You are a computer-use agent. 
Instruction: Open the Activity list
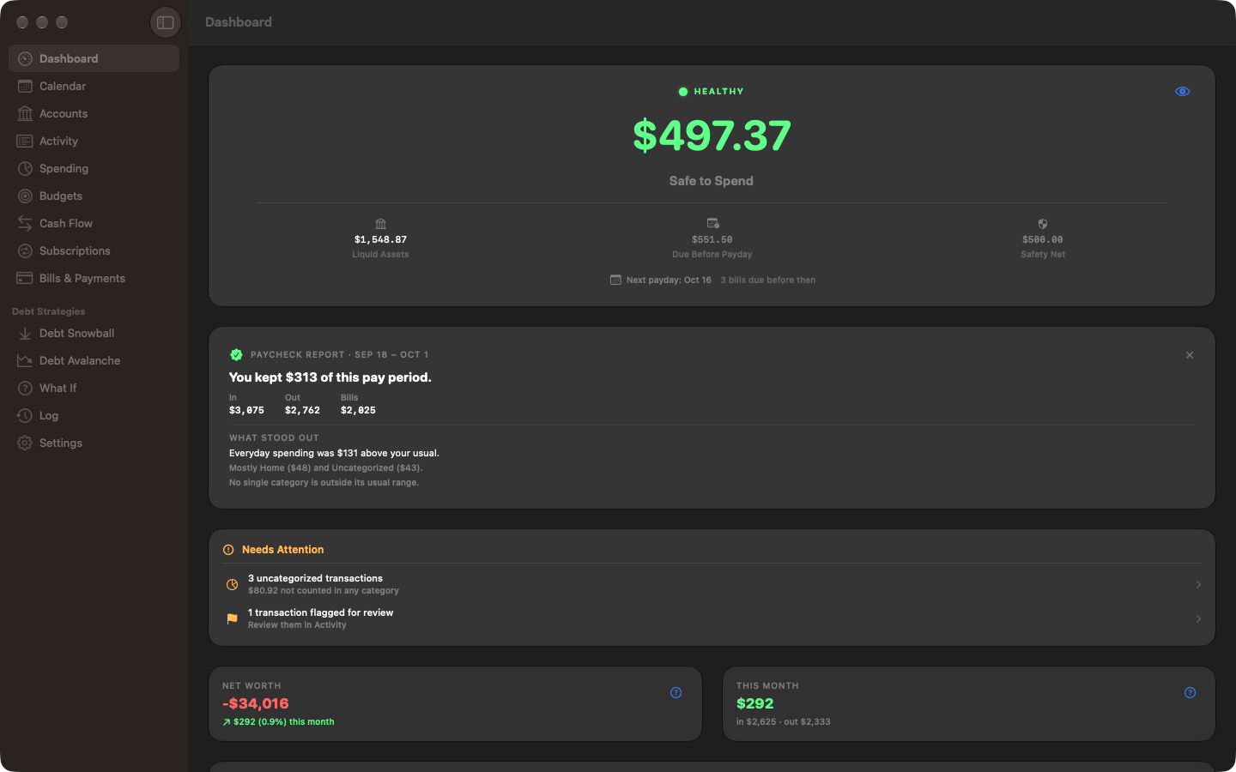coord(94,141)
